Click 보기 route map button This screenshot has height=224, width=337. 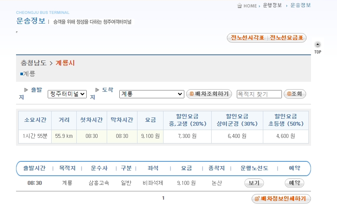click(254, 183)
